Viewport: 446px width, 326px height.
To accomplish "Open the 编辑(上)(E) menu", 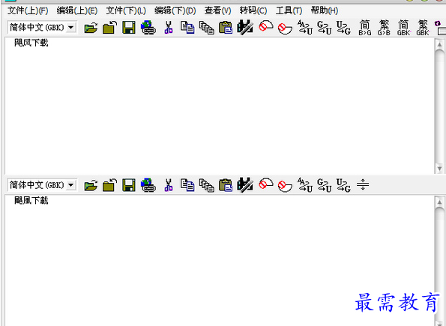I will [x=77, y=10].
